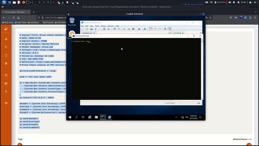Open Firefox hamburger menu

255,17
